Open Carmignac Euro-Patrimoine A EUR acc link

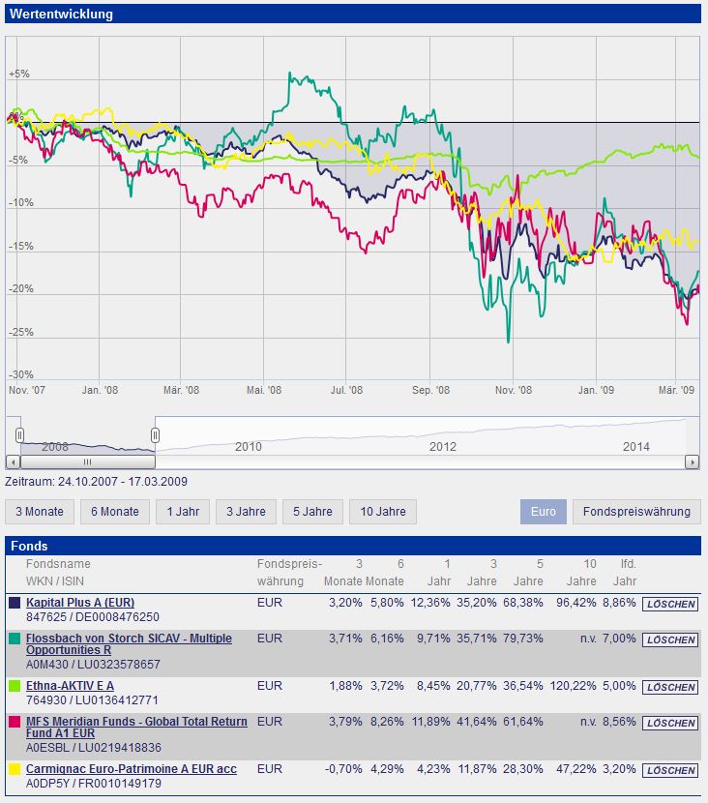click(132, 769)
